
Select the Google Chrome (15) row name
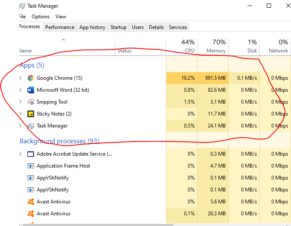(59, 78)
